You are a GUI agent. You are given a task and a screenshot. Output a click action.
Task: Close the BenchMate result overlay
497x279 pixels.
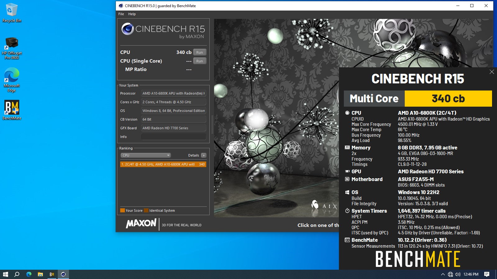[492, 72]
